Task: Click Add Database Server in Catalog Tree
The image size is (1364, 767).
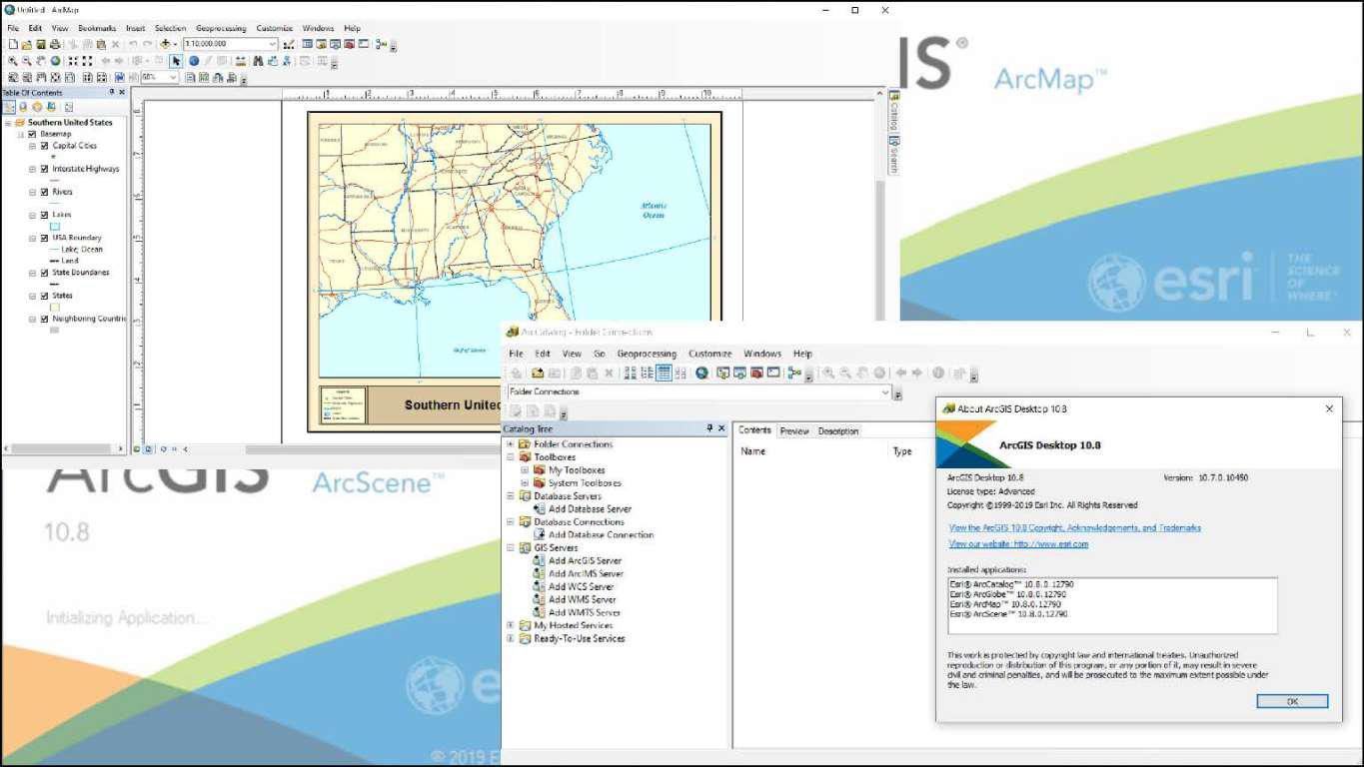Action: click(590, 509)
